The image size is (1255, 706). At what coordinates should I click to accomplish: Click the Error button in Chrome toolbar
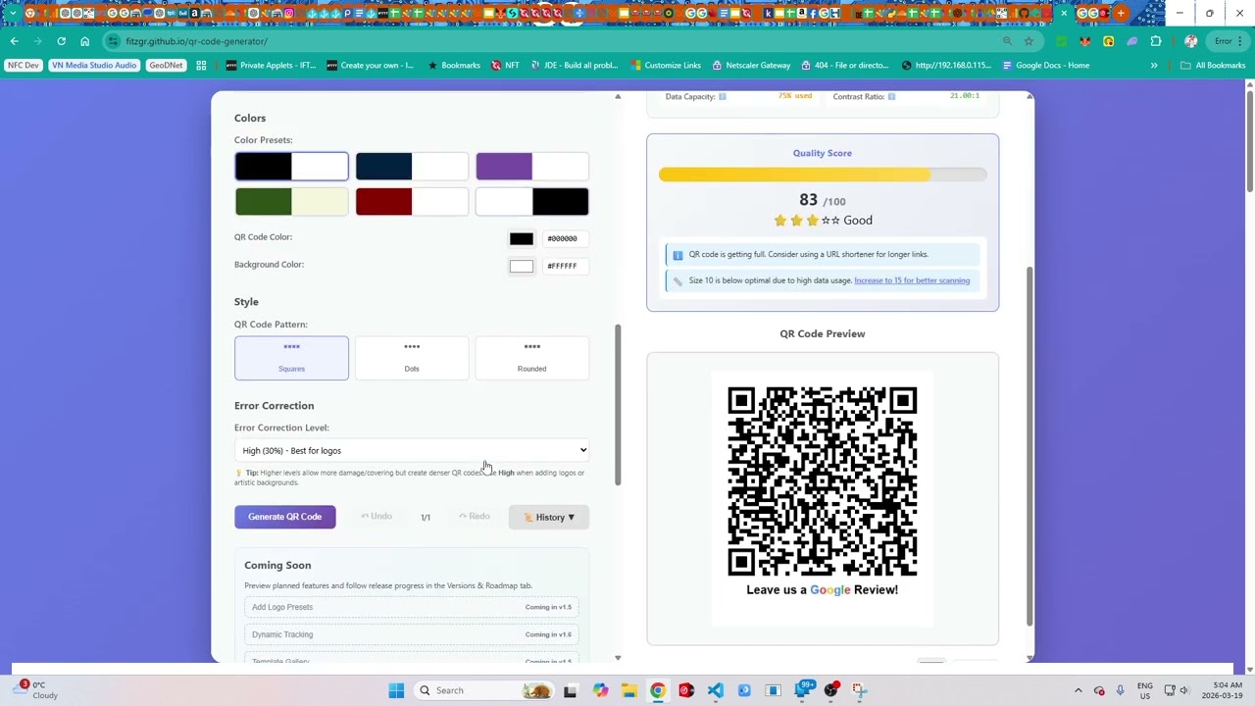[x=1229, y=41]
